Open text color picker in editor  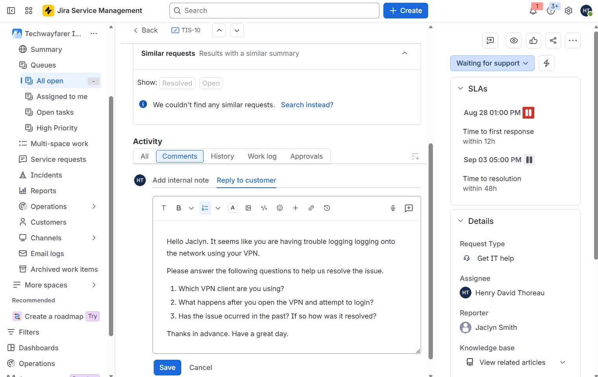click(233, 208)
